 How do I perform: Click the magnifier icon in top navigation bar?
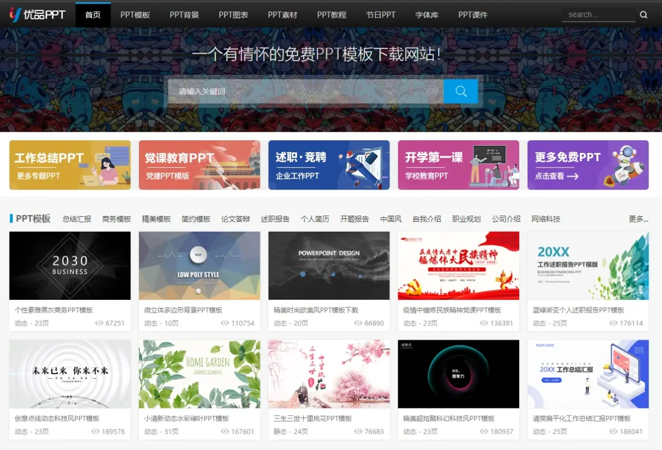click(x=644, y=15)
